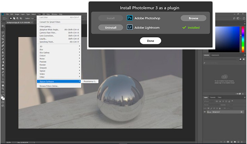Click the add layer mask icon
Viewport: 247px width, 144px height.
(x=228, y=142)
